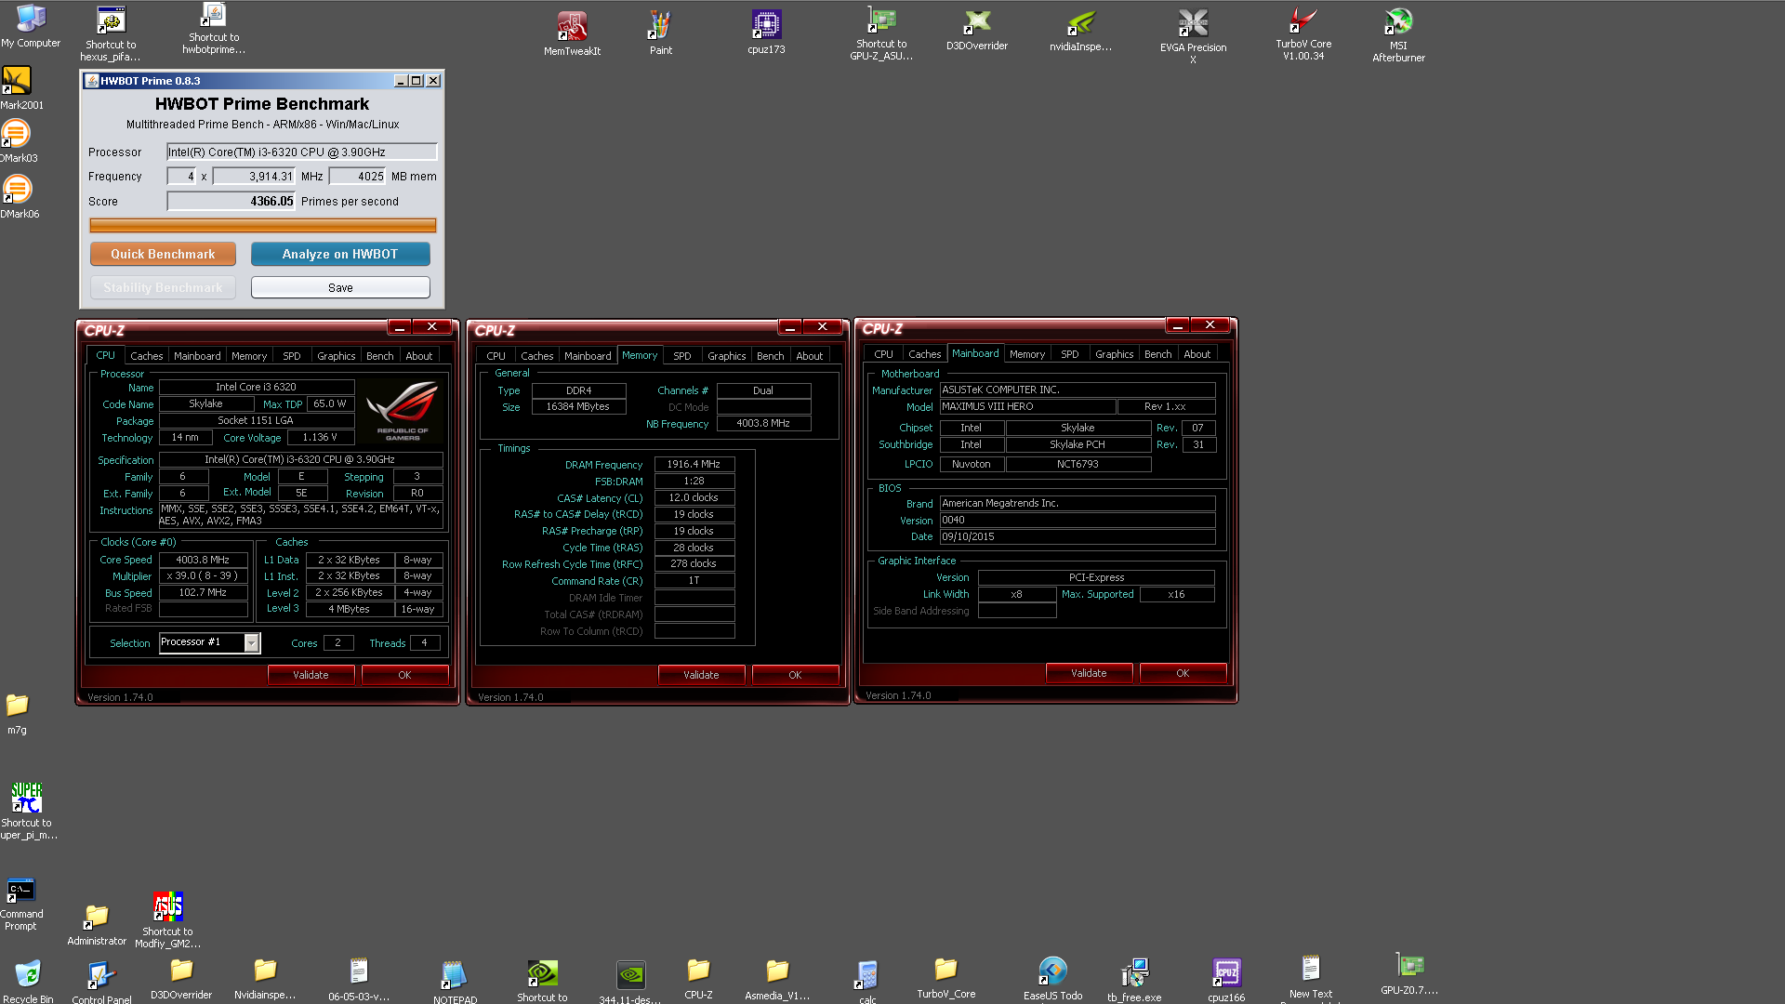Open the tb_free.exe icon
The image size is (1785, 1004).
(1134, 980)
